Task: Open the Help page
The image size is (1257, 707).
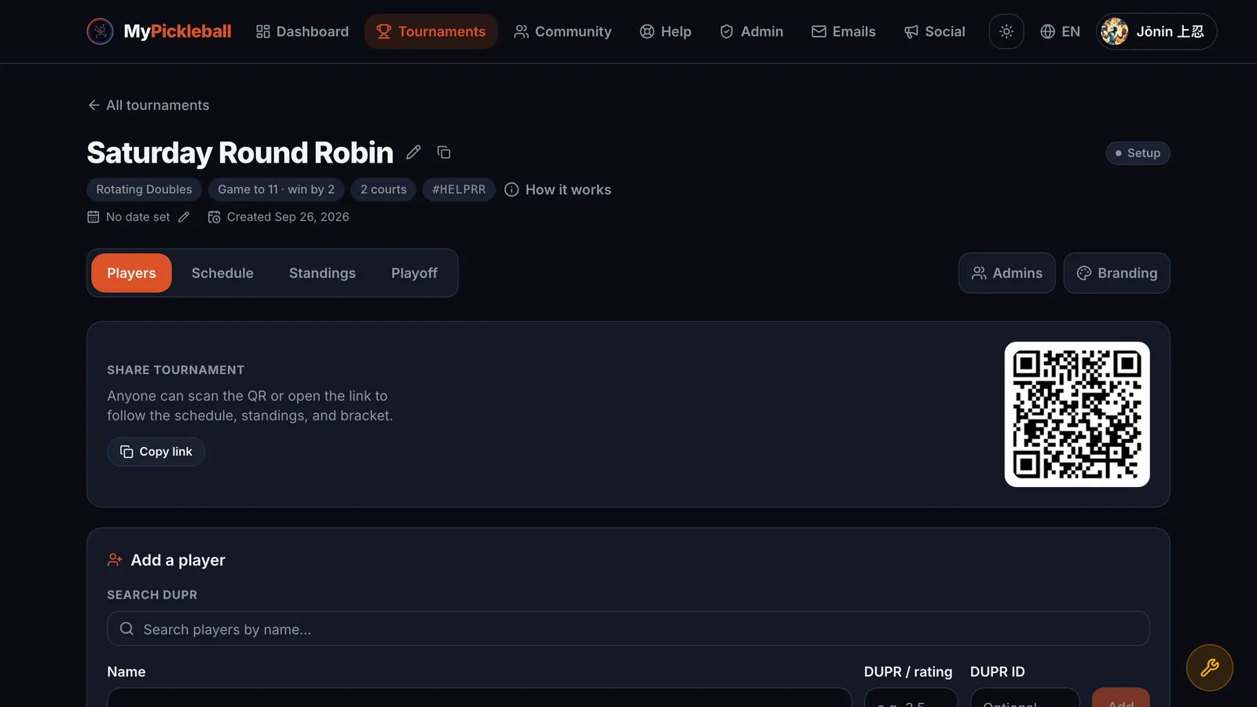Action: (665, 31)
